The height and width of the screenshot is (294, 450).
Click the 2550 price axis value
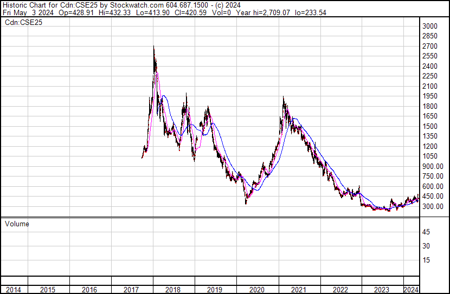point(430,56)
